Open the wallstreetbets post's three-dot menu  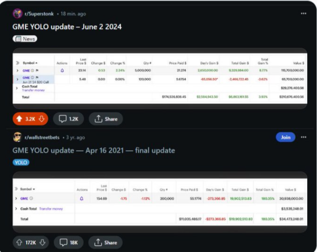303,137
